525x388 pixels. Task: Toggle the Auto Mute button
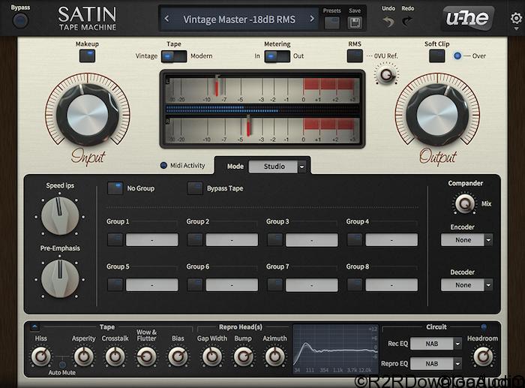tap(62, 365)
